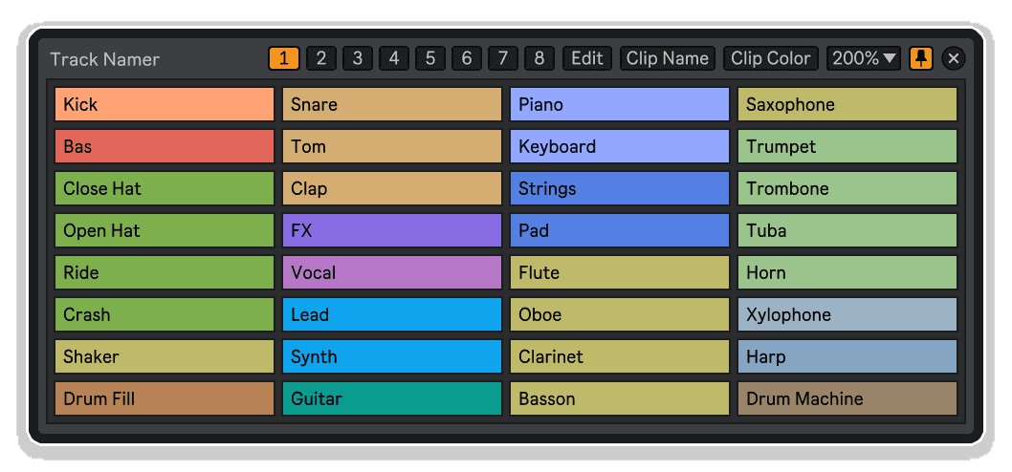Apply the Pad track name
The height and width of the screenshot is (472, 1012).
620,230
